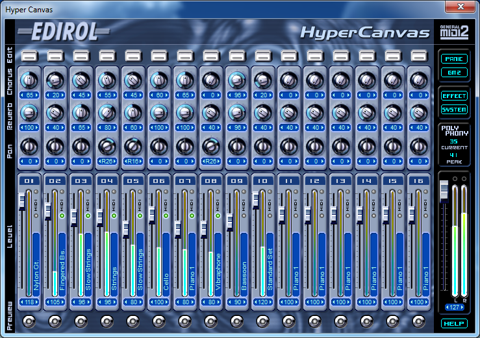The width and height of the screenshot is (480, 338).
Task: Toggle the lower indicator light on part 16
Action: (x=426, y=216)
